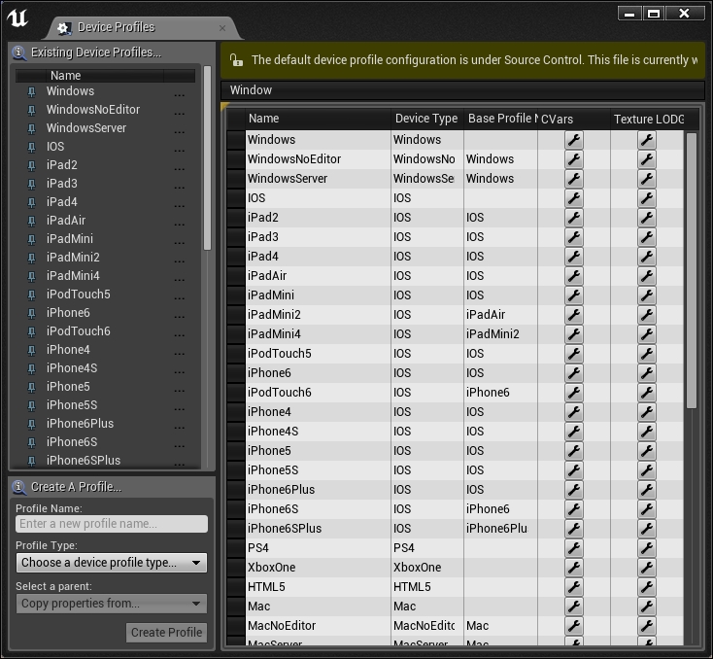This screenshot has width=713, height=659.
Task: Pin the iPad4 profile
Action: (x=31, y=202)
